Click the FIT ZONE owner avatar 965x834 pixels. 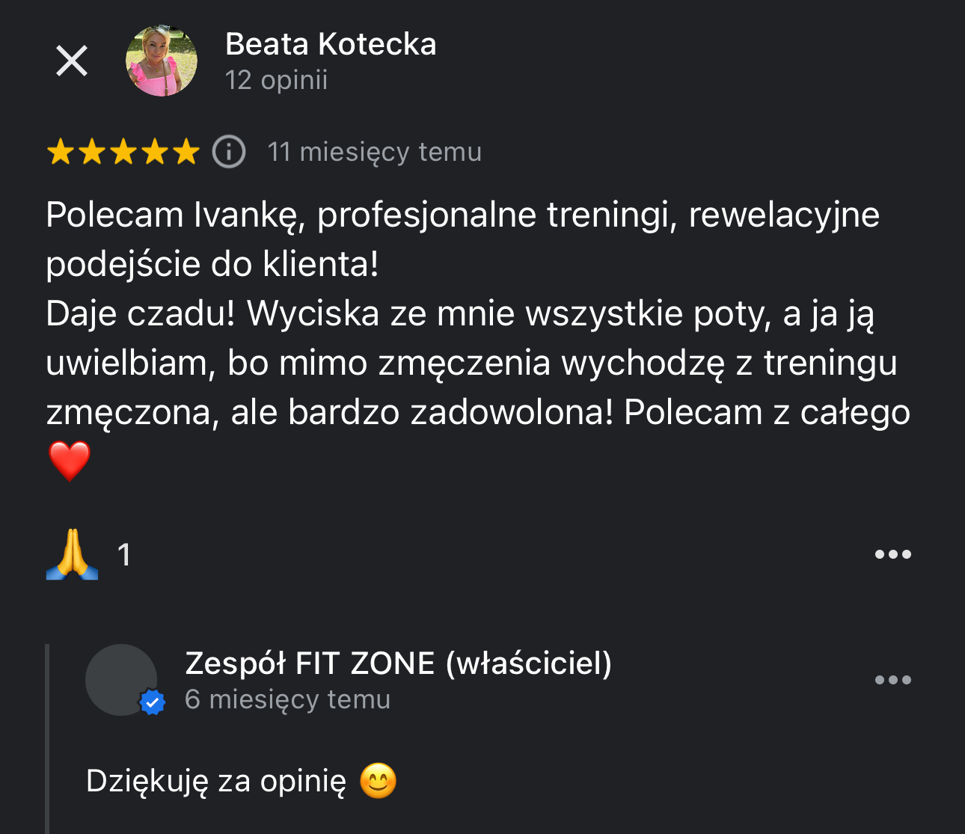121,680
